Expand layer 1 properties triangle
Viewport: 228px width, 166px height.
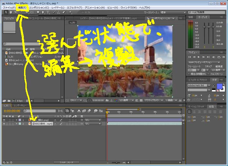pyautogui.click(x=17, y=120)
